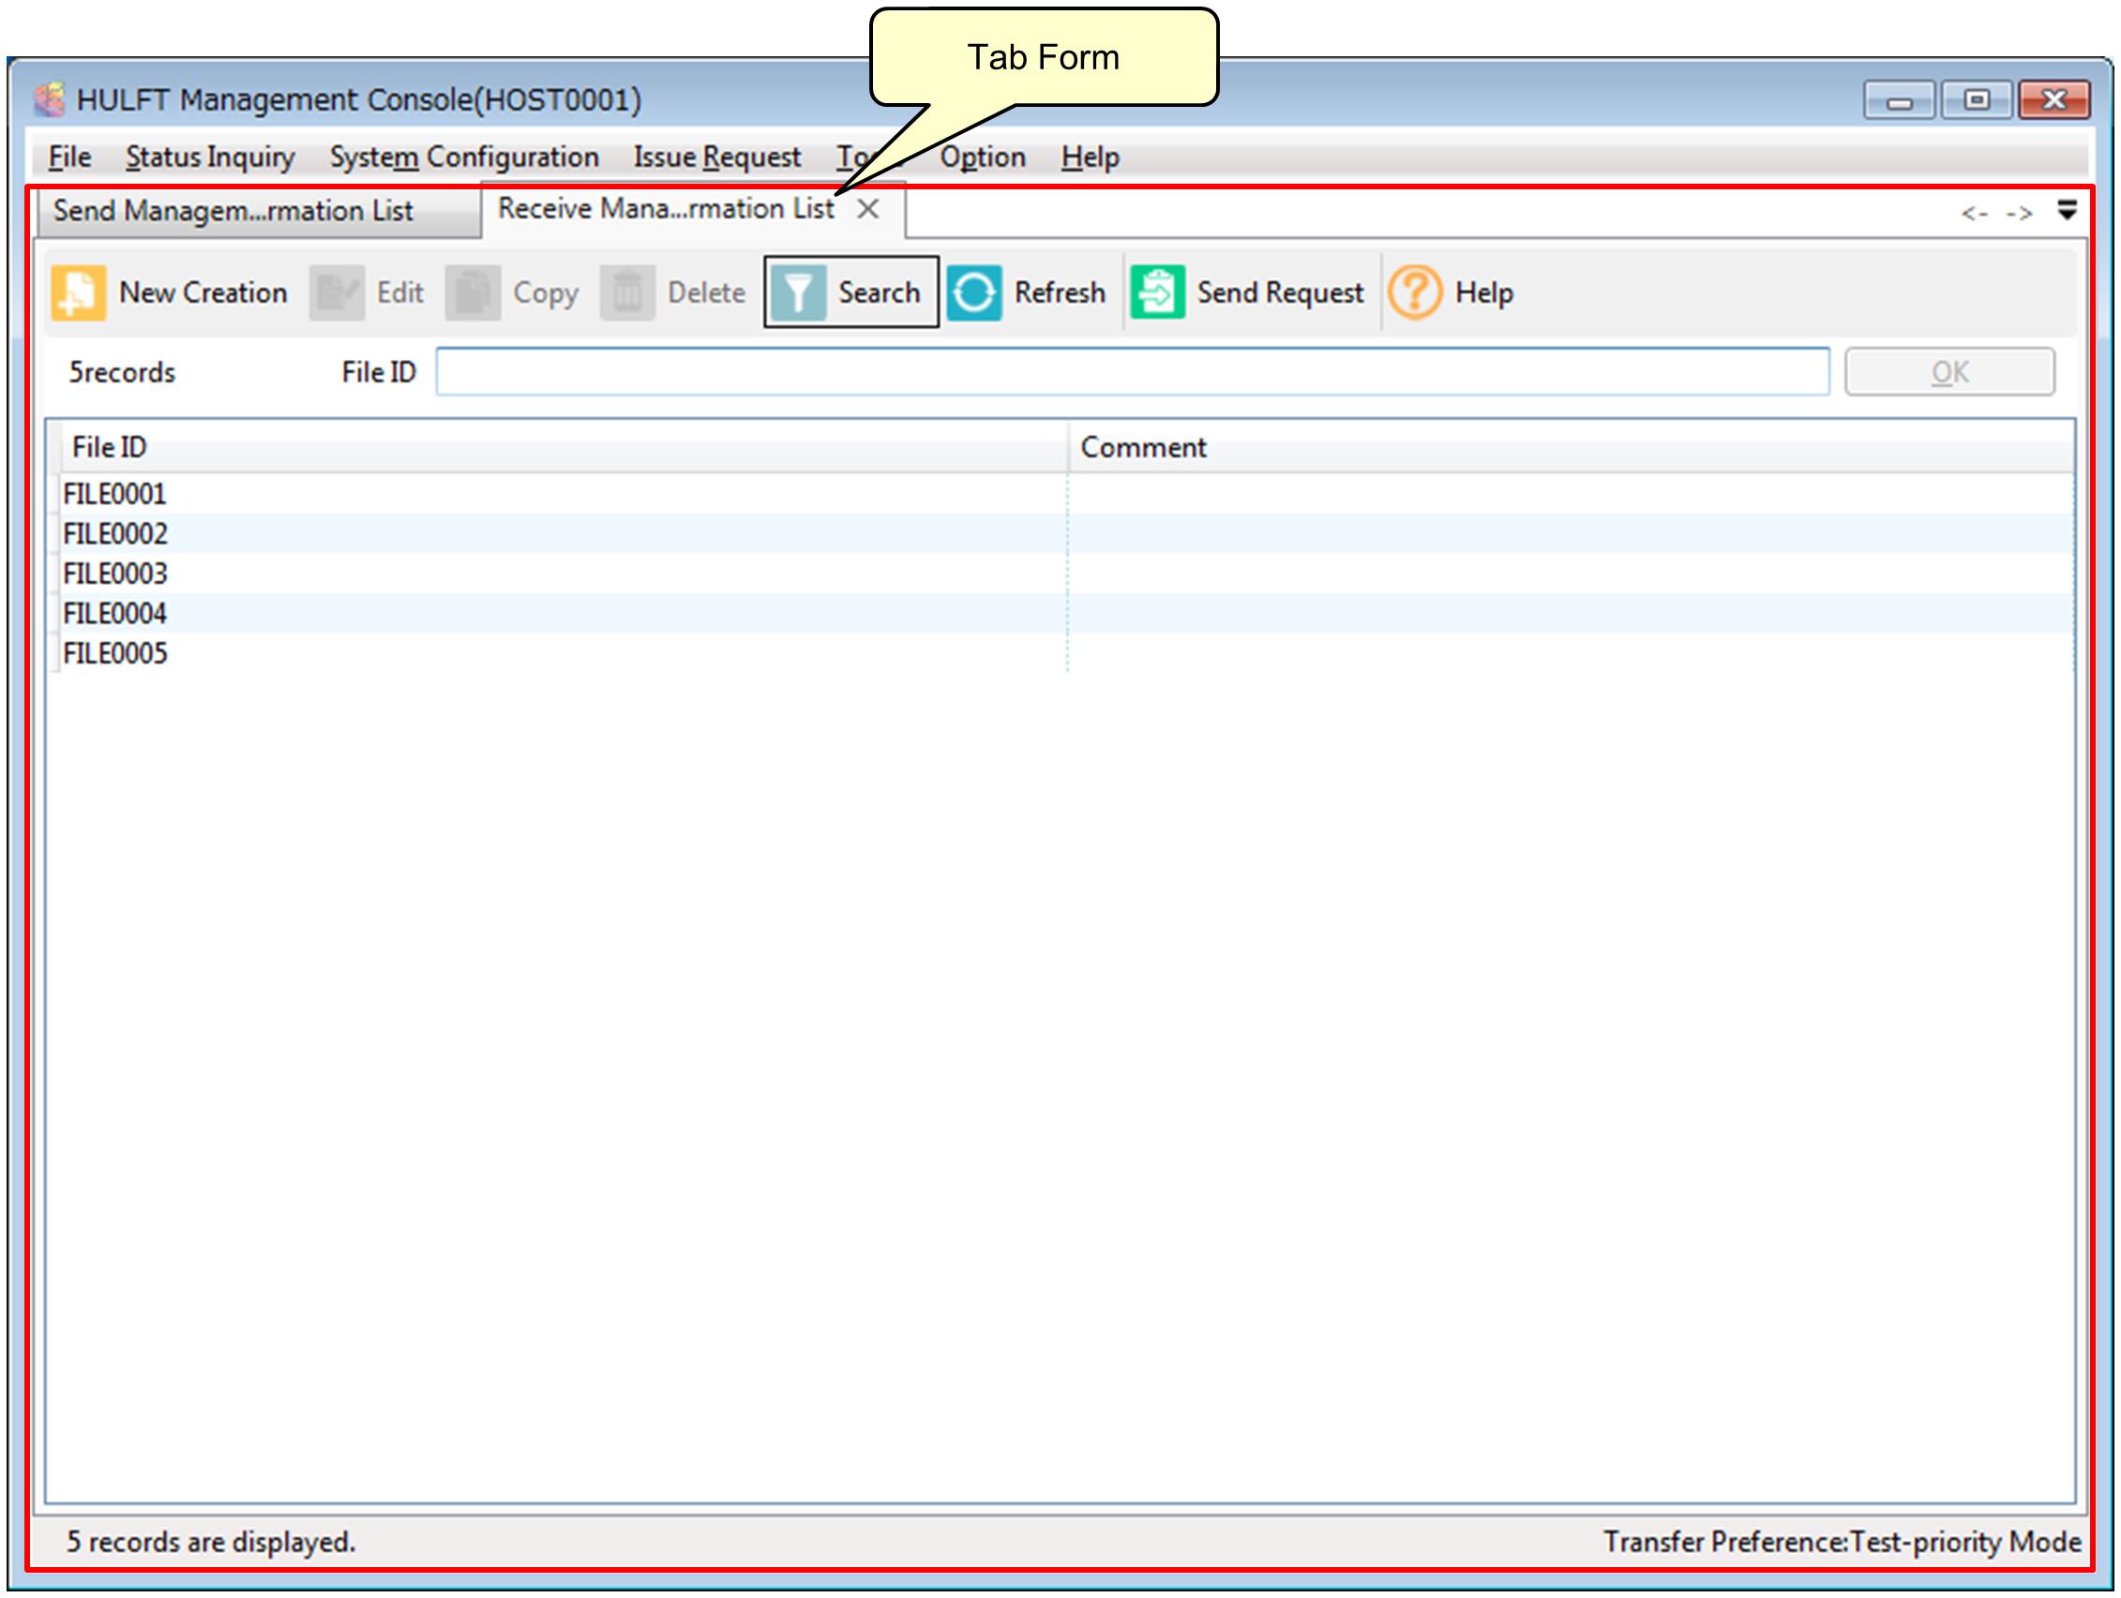Screen dimensions: 2121x1598
Task: Click the Delete trash icon
Action: [627, 292]
